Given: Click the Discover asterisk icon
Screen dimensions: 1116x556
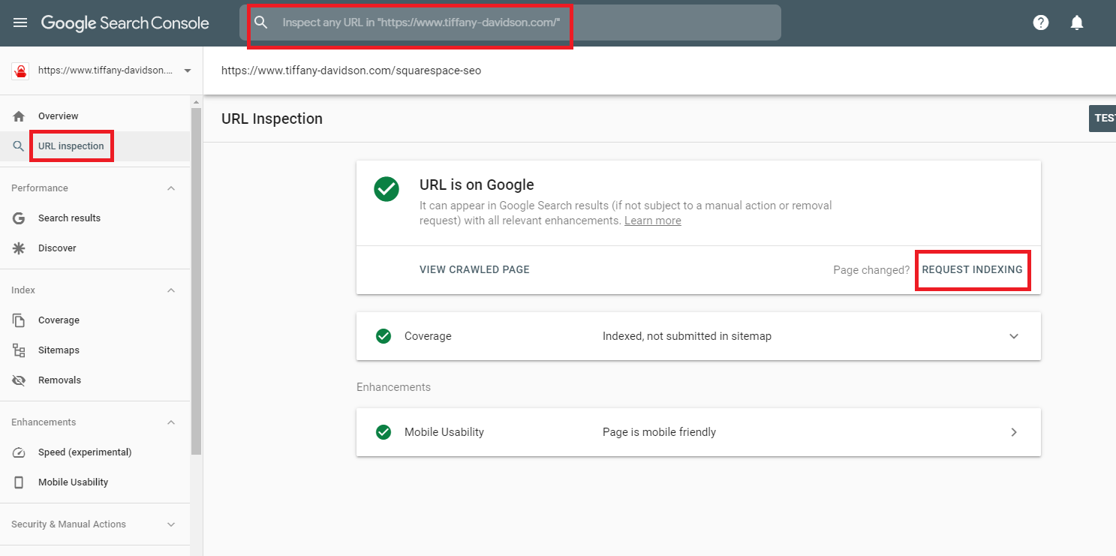Looking at the screenshot, I should (x=19, y=248).
